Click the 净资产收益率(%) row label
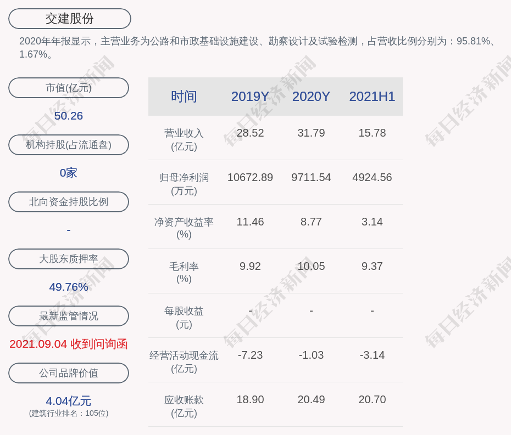This screenshot has height=435, width=511. pos(184,228)
